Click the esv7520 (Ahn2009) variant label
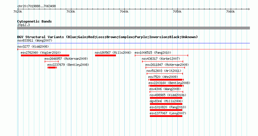258x136 pixels. [x=163, y=77]
